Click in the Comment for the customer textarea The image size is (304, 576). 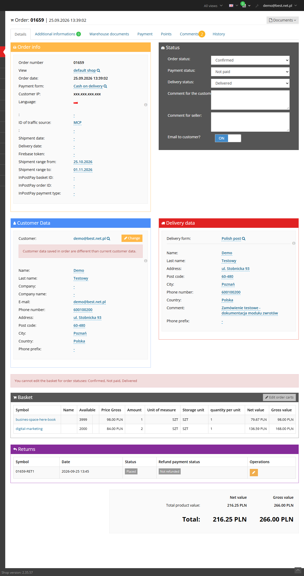click(250, 100)
